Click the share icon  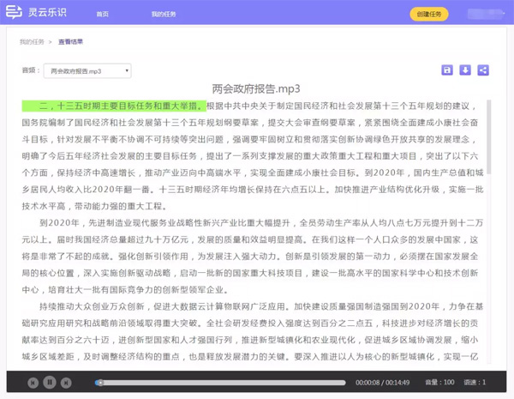483,70
